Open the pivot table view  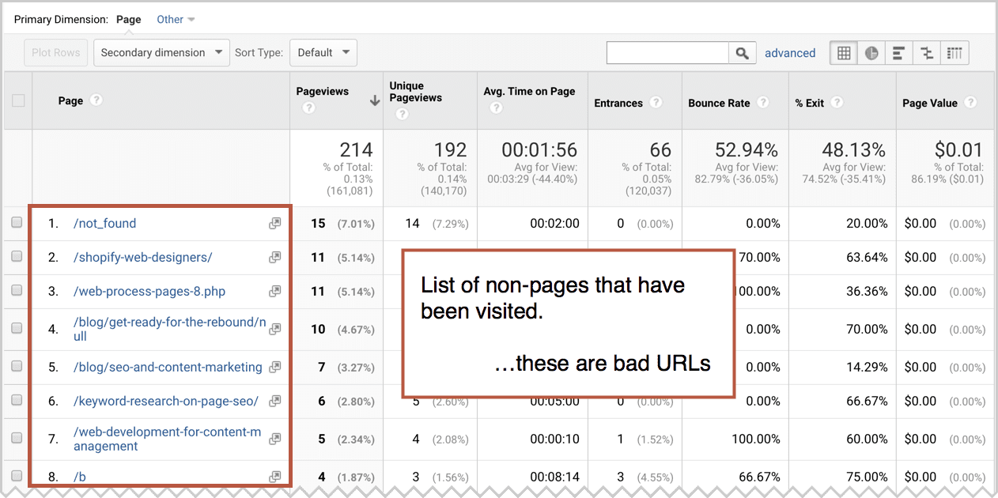point(954,52)
